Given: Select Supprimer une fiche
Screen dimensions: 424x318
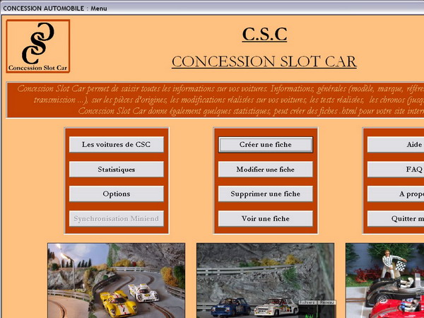Looking at the screenshot, I should click(x=265, y=194).
